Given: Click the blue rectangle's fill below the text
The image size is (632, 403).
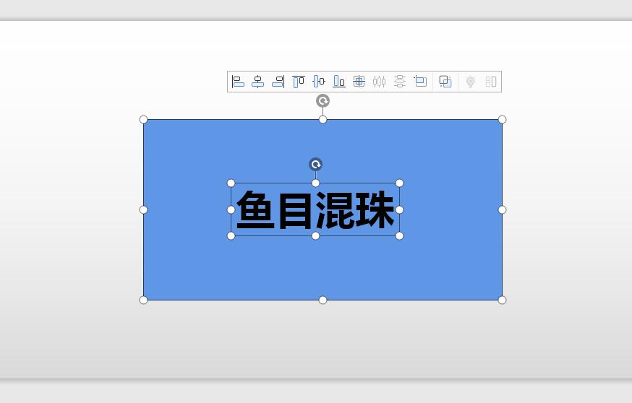Looking at the screenshot, I should (323, 268).
